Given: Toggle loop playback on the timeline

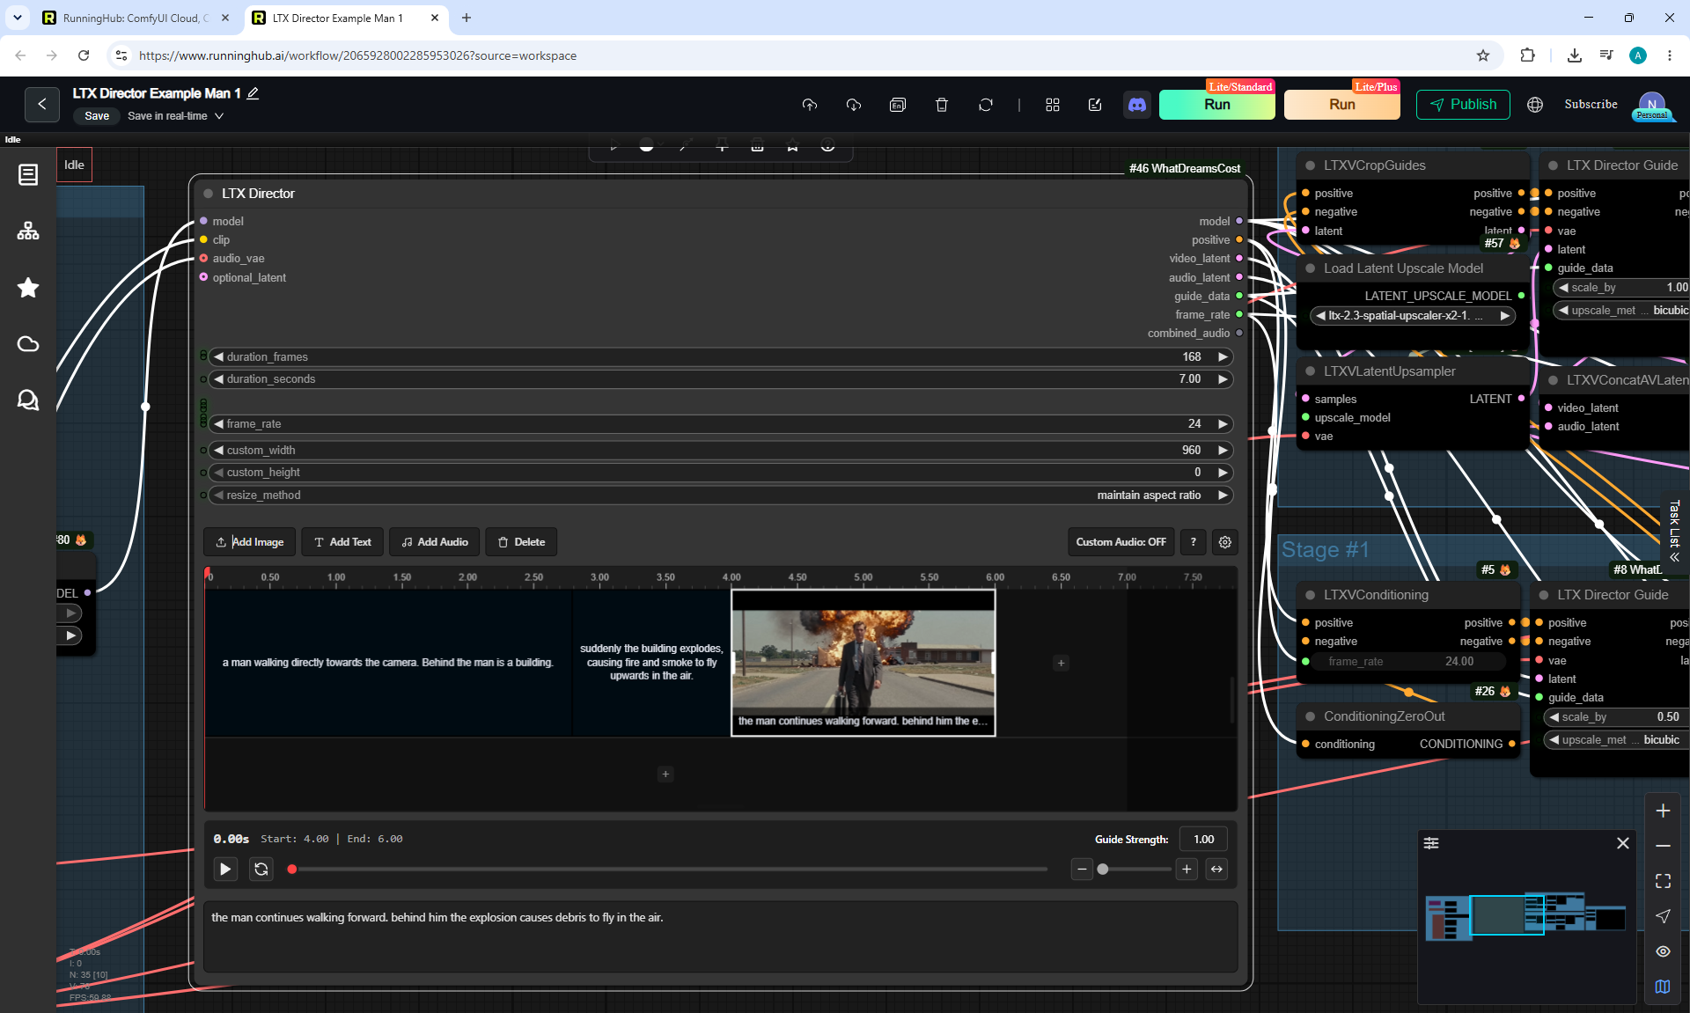Looking at the screenshot, I should pos(261,870).
